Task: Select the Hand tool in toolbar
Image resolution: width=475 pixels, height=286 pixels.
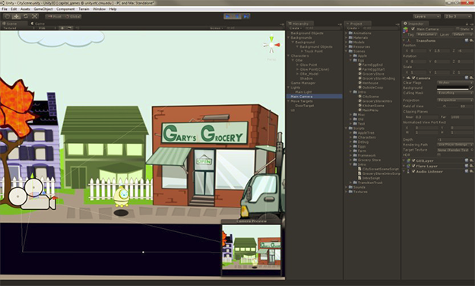Action: pos(8,17)
